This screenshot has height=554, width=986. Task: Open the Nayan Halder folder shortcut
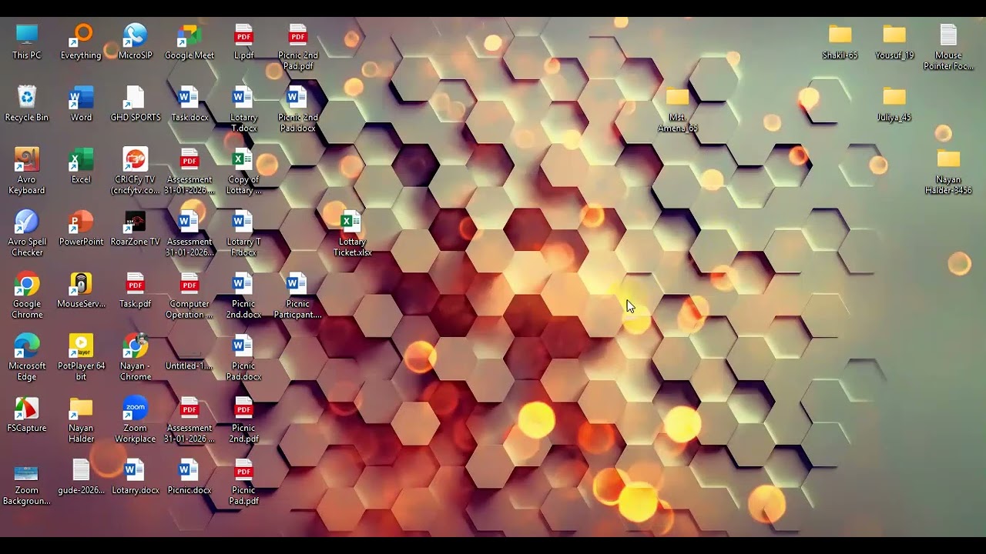81,419
